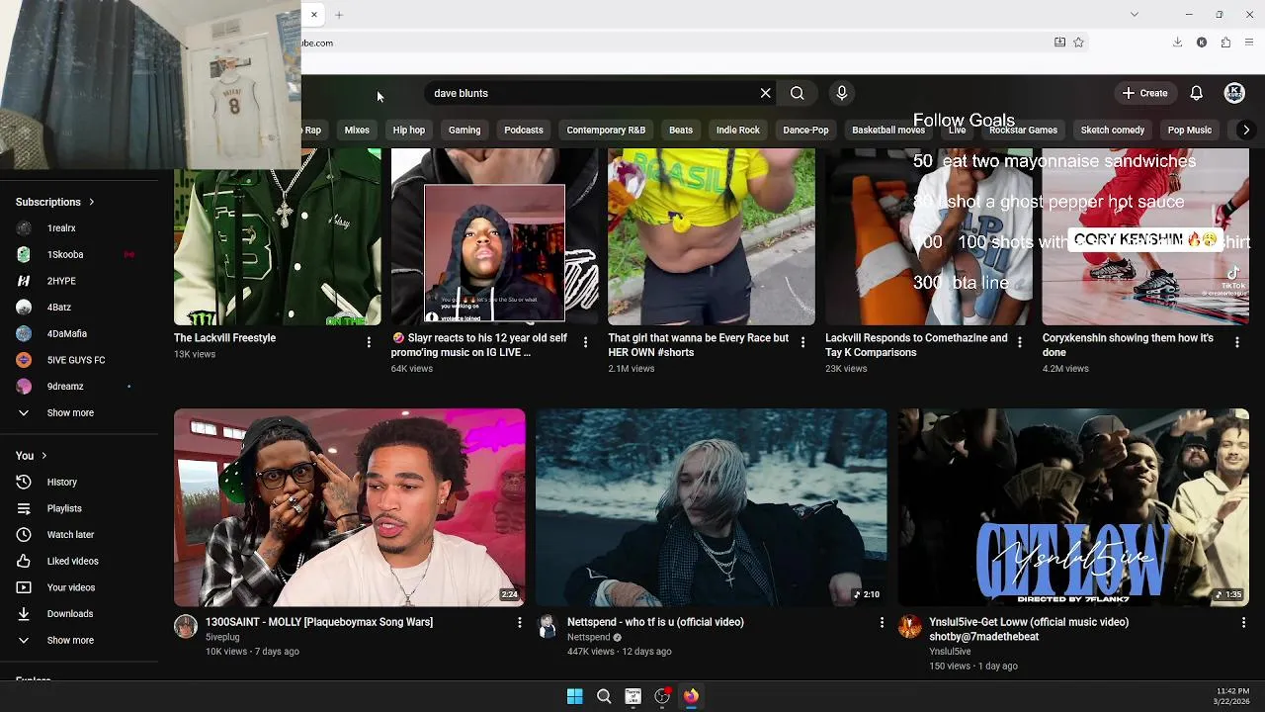Play the Nettspend who tf is u thumbnail

tap(712, 507)
